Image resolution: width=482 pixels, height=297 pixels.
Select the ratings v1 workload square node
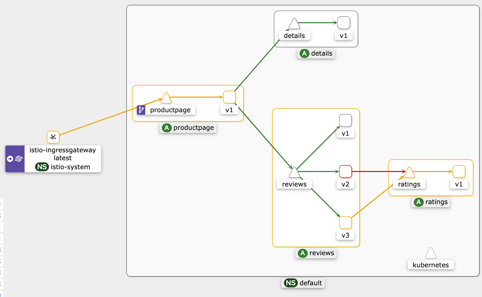coord(459,172)
